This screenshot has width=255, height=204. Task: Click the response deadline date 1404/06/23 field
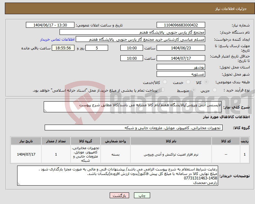coord(181,48)
